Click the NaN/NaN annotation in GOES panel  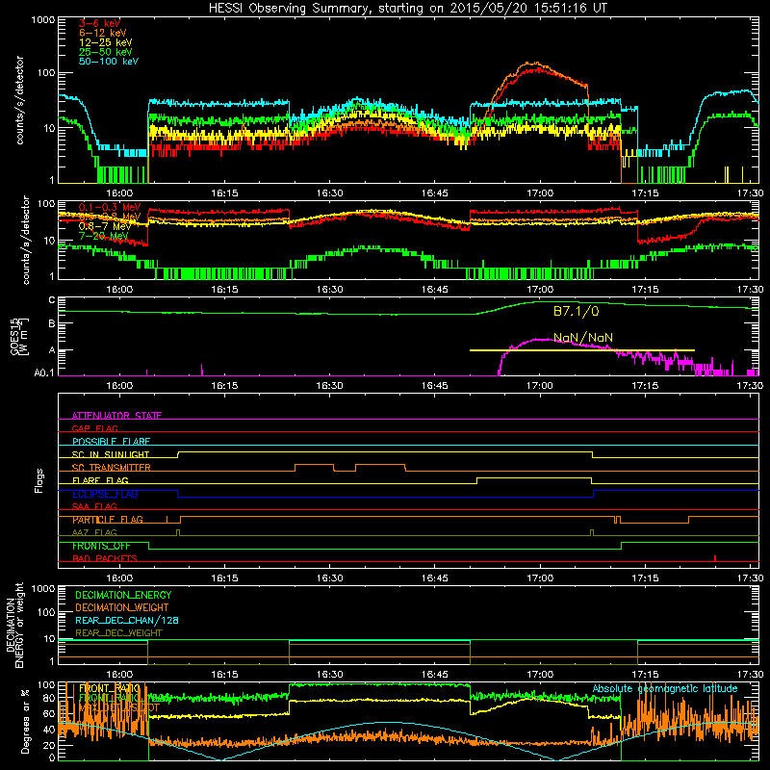(583, 338)
